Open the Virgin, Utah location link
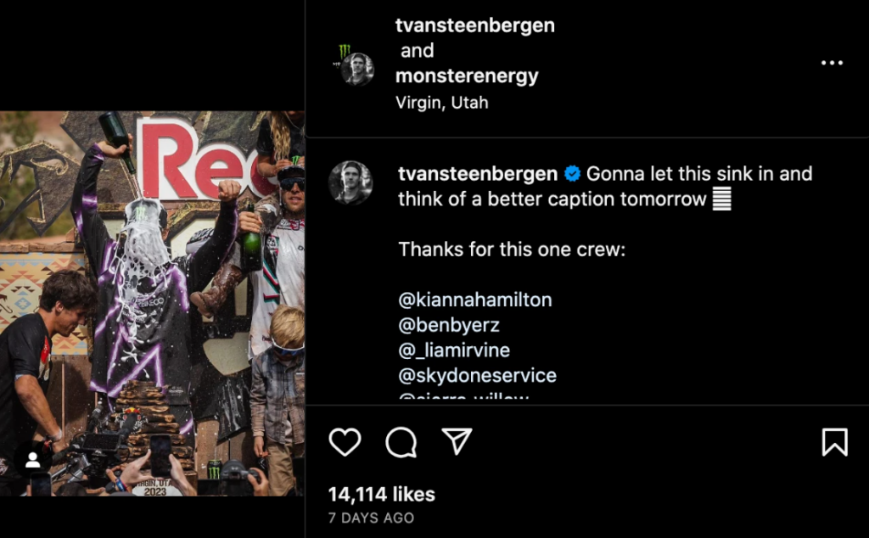 441,103
